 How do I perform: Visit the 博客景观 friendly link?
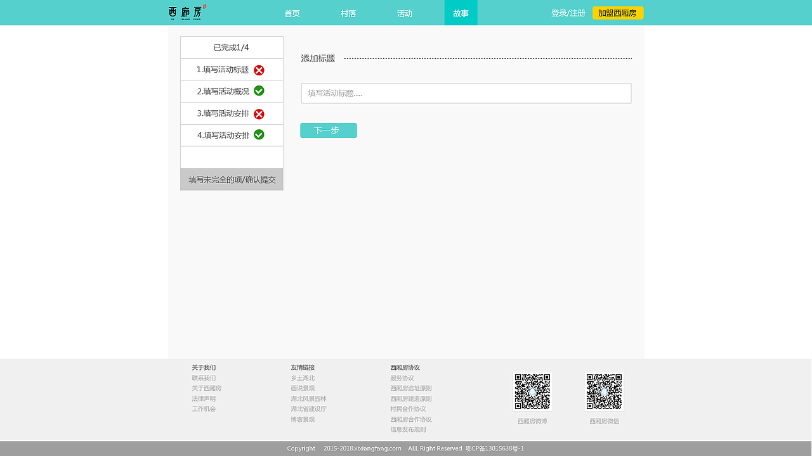pyautogui.click(x=303, y=419)
